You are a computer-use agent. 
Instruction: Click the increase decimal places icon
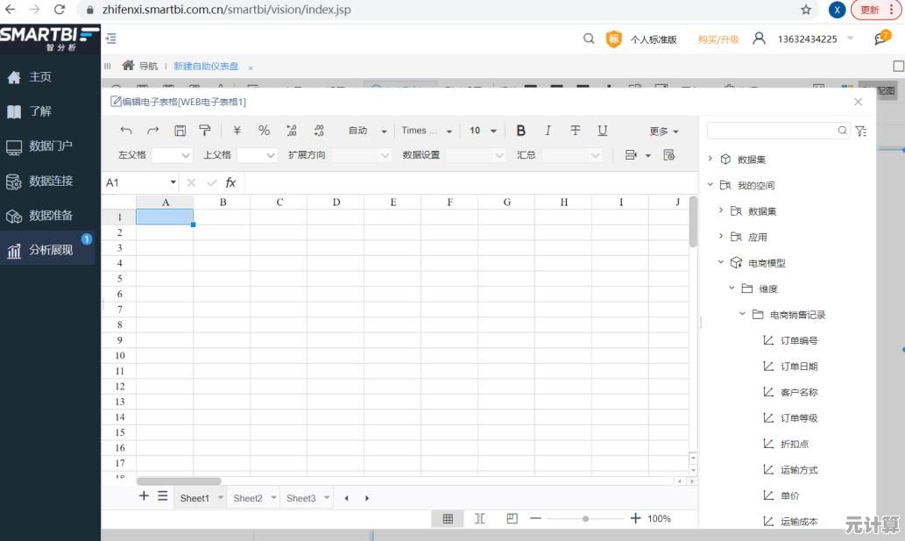coord(290,130)
